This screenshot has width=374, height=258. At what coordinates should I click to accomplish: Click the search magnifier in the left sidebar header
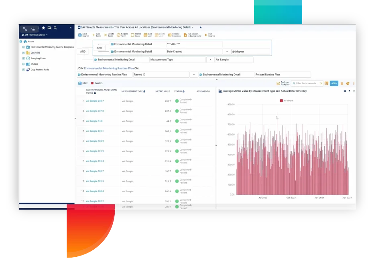(55, 28)
